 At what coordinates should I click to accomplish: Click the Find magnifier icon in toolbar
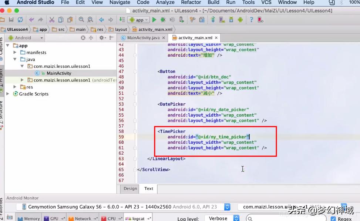(81, 20)
